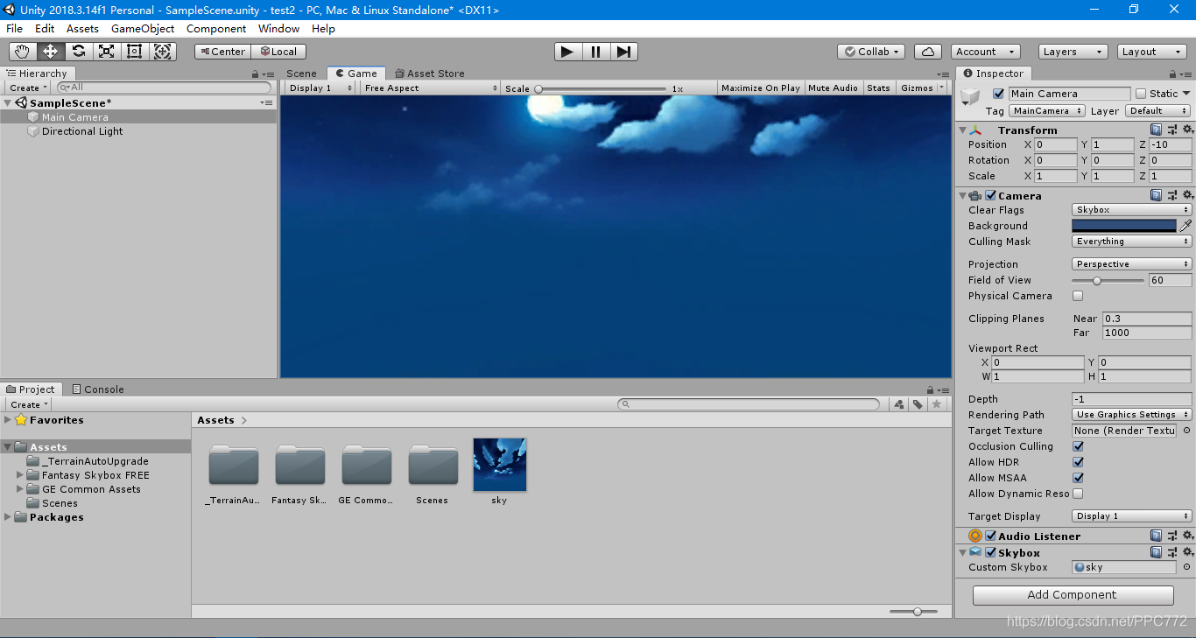The width and height of the screenshot is (1196, 638).
Task: Open the Rendering Path dropdown
Action: coord(1131,415)
